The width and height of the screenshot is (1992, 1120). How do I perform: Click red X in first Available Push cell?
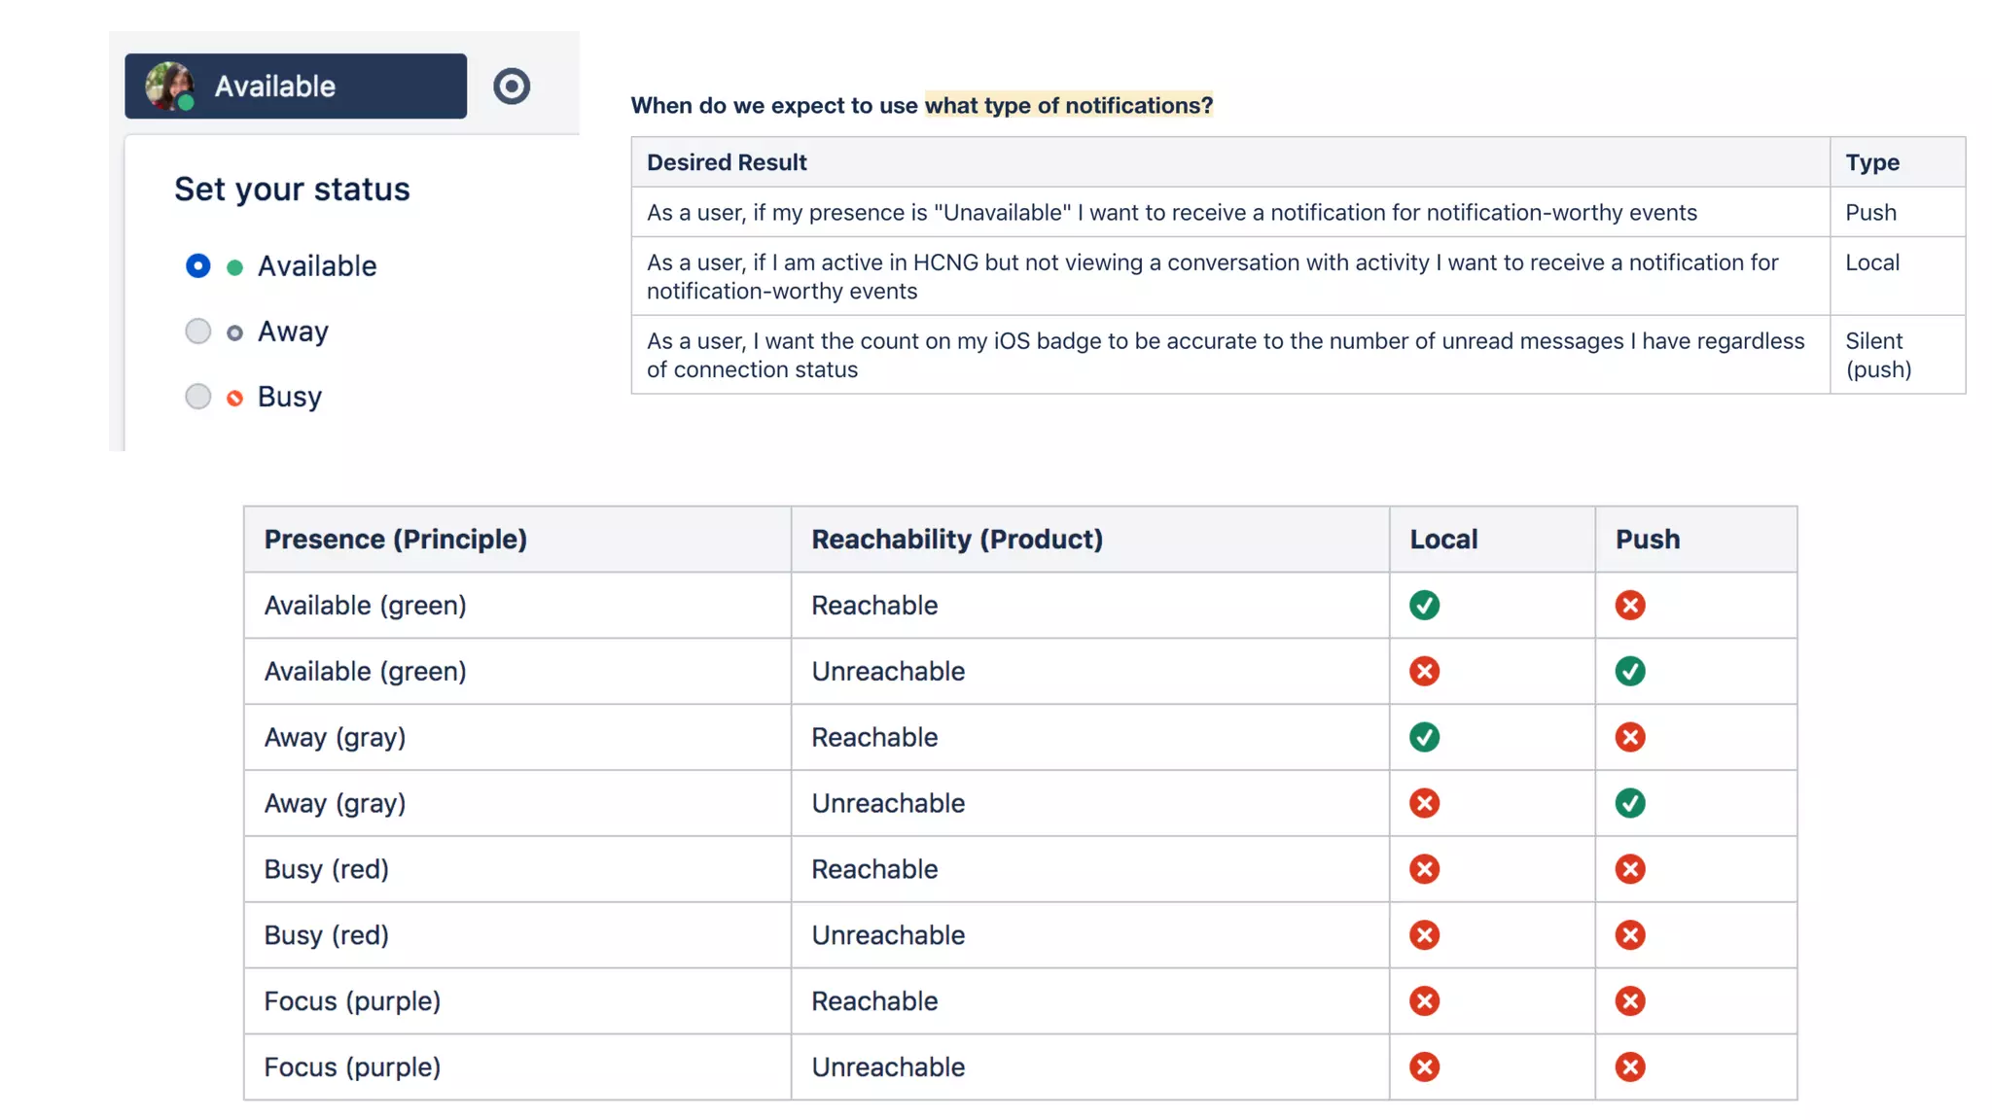[x=1630, y=605]
